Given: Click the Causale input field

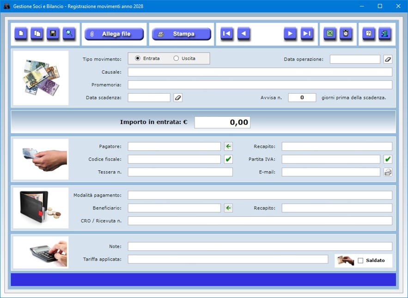Looking at the screenshot, I should tap(260, 72).
